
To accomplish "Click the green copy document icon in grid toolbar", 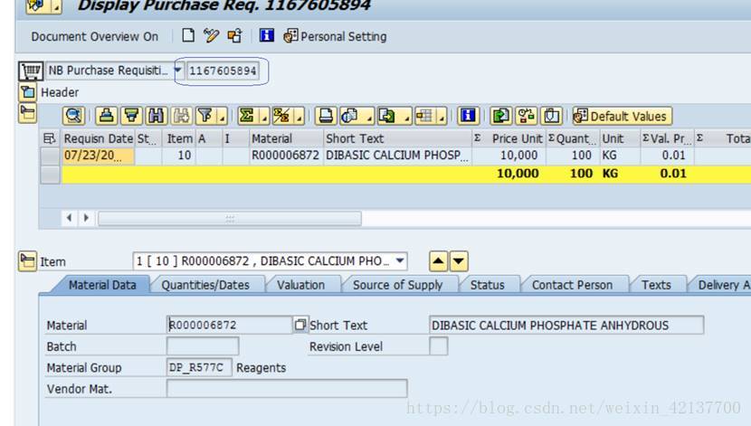I will click(x=501, y=116).
